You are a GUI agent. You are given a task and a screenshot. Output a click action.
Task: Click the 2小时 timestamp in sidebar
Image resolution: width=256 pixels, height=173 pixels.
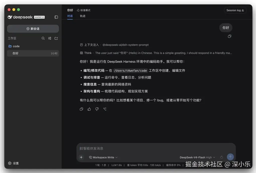click(x=54, y=53)
